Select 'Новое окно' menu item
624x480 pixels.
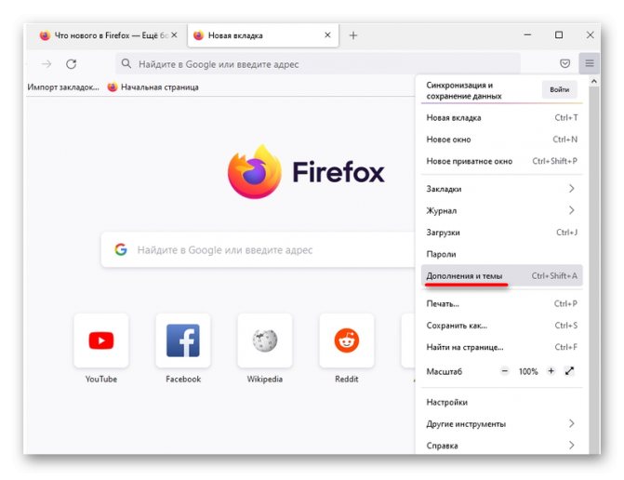tap(501, 140)
